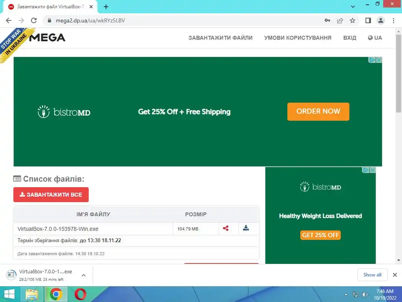This screenshot has width=402, height=302.
Task: Open the Chrome three-dot menu
Action: pyautogui.click(x=393, y=20)
